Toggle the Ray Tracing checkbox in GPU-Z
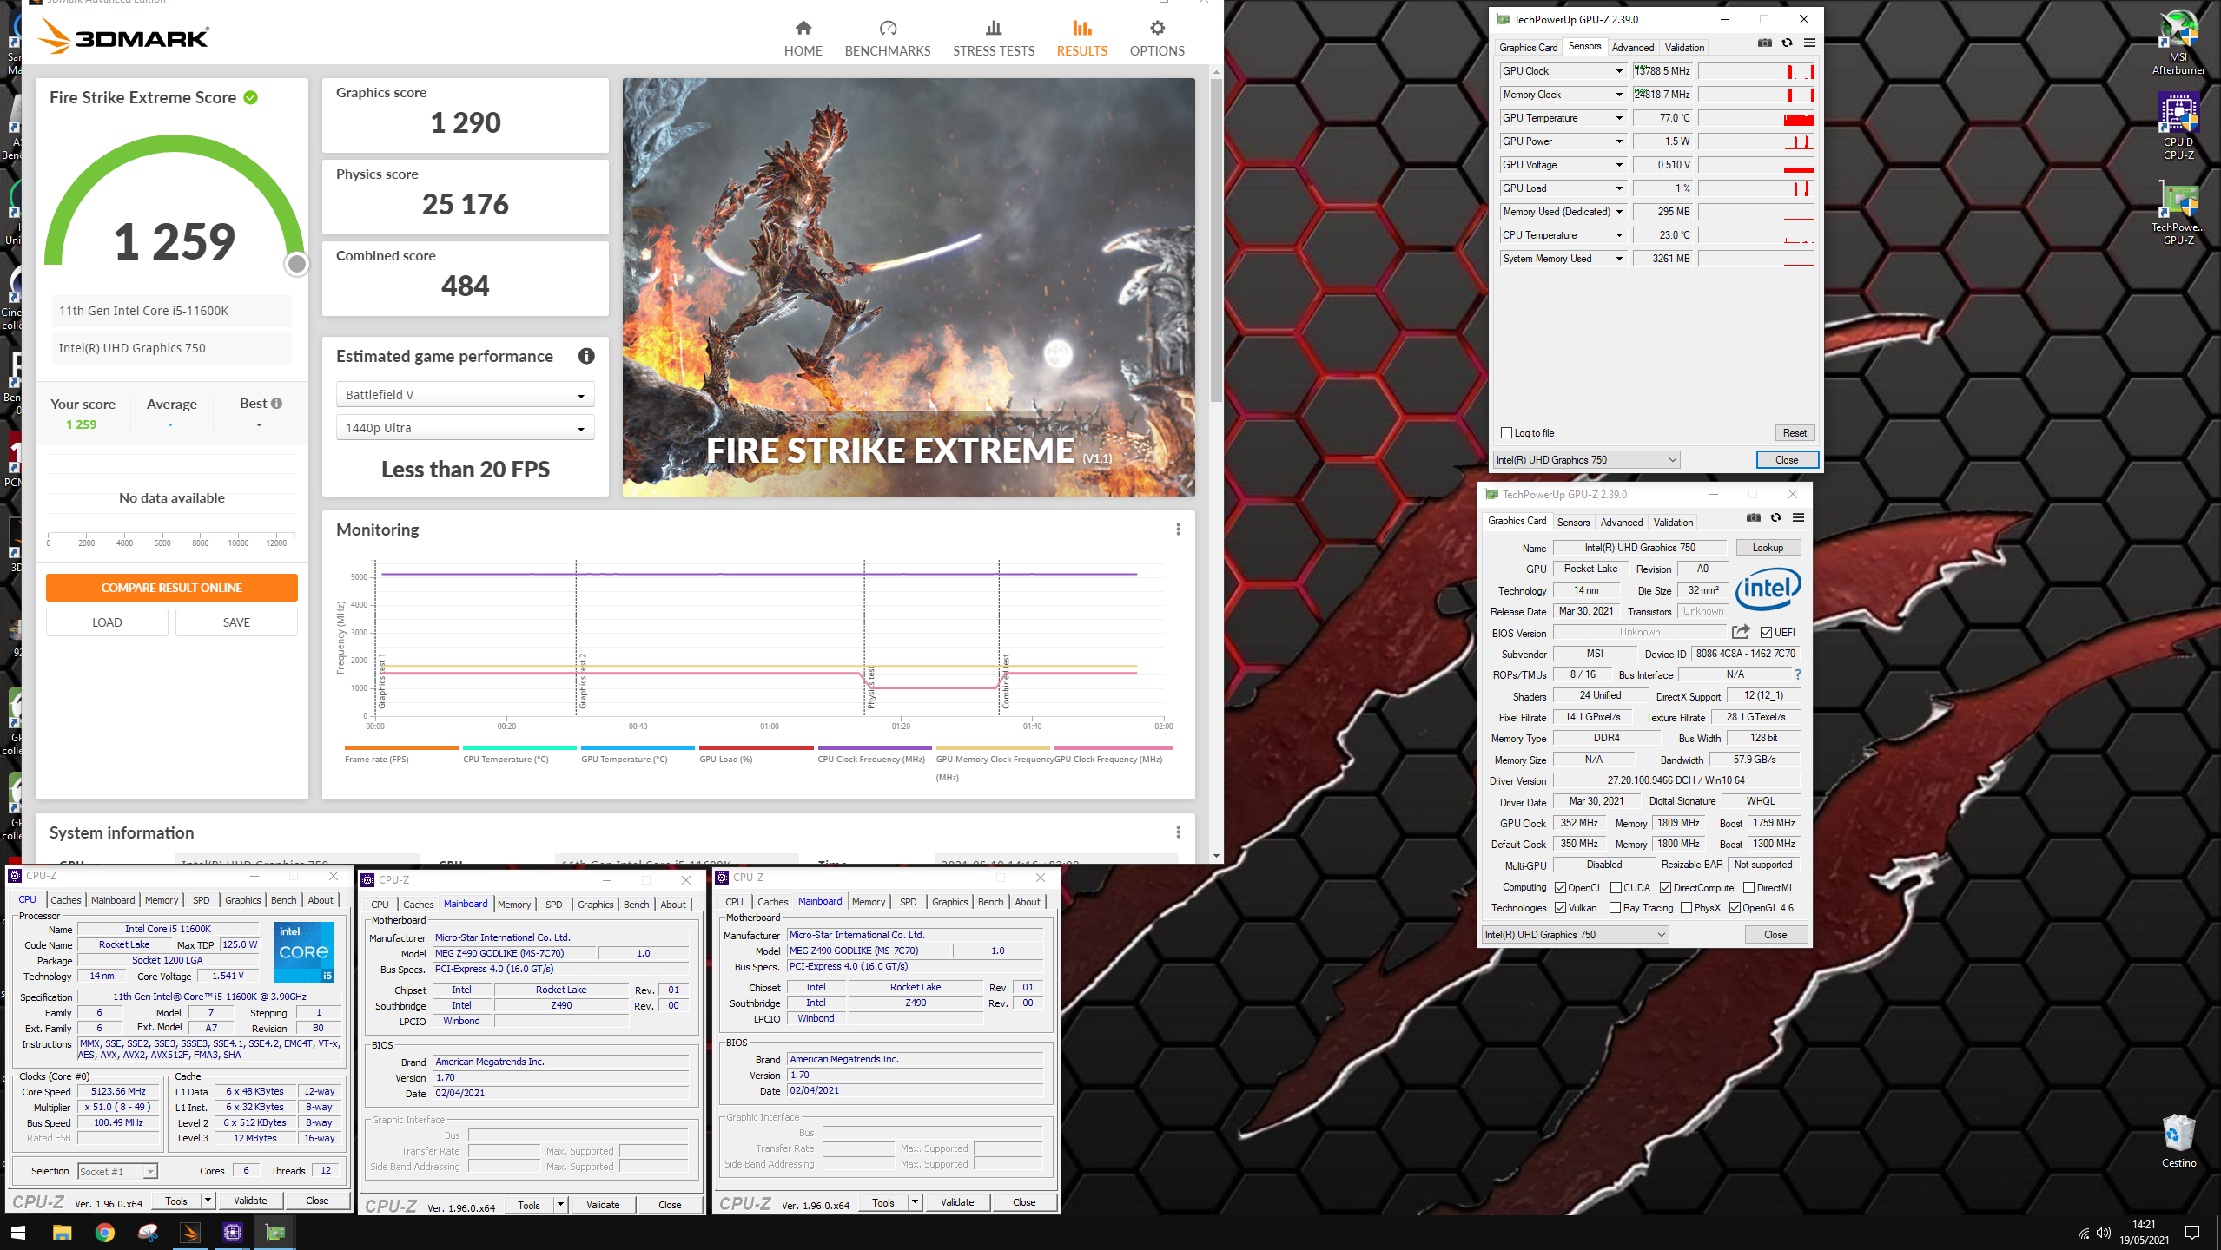The width and height of the screenshot is (2221, 1250). (1615, 908)
